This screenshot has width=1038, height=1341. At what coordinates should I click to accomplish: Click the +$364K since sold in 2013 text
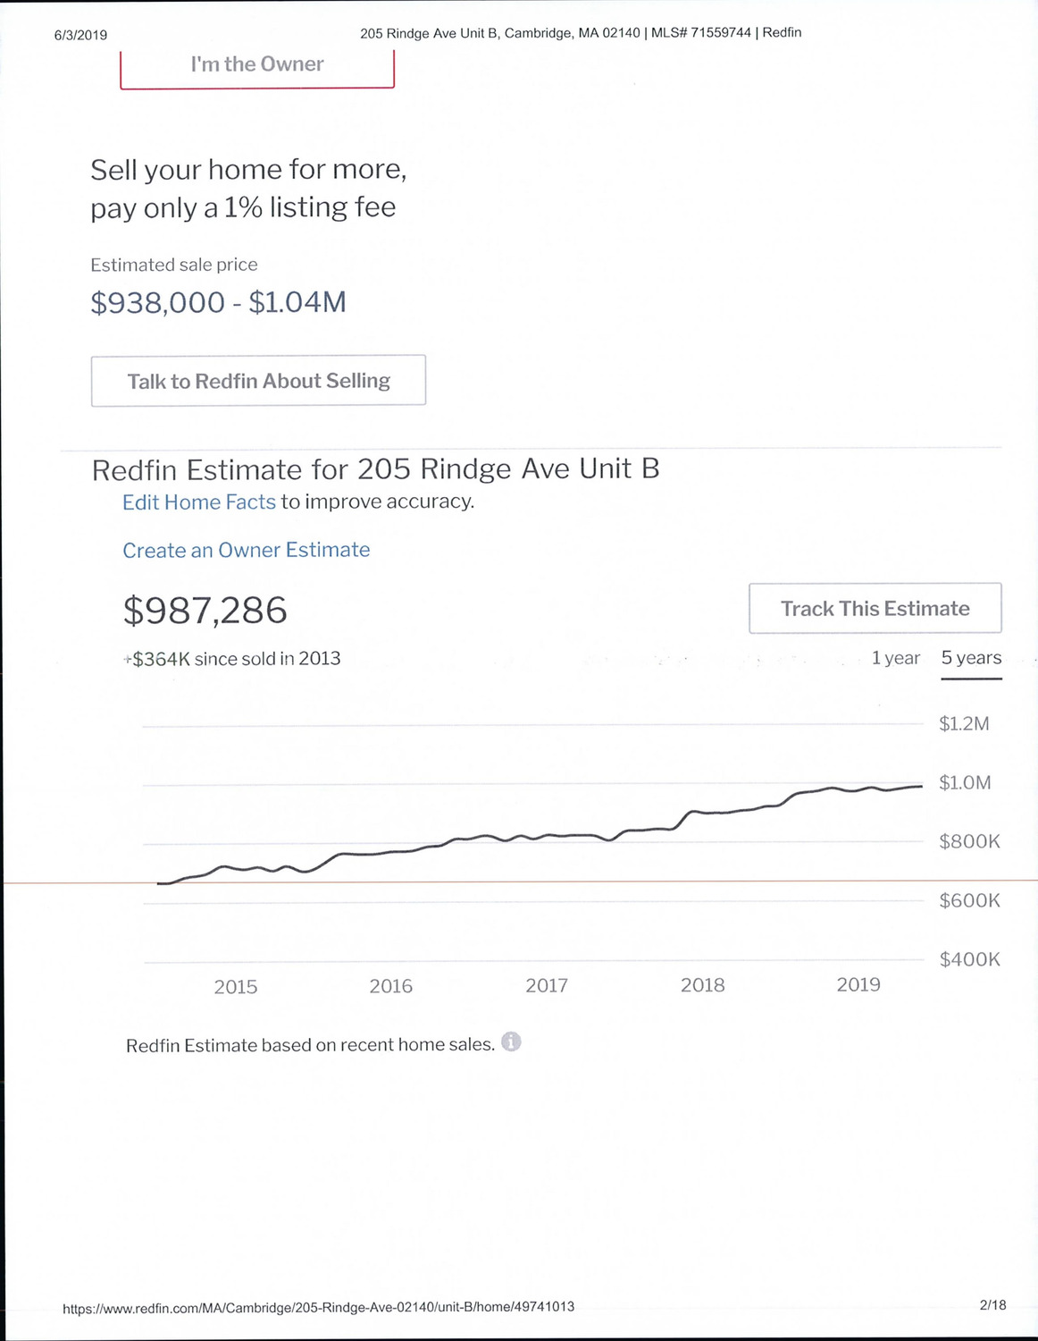click(x=234, y=659)
